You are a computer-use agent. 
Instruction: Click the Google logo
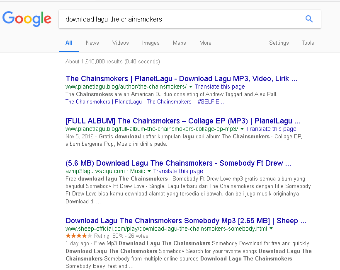tap(27, 19)
